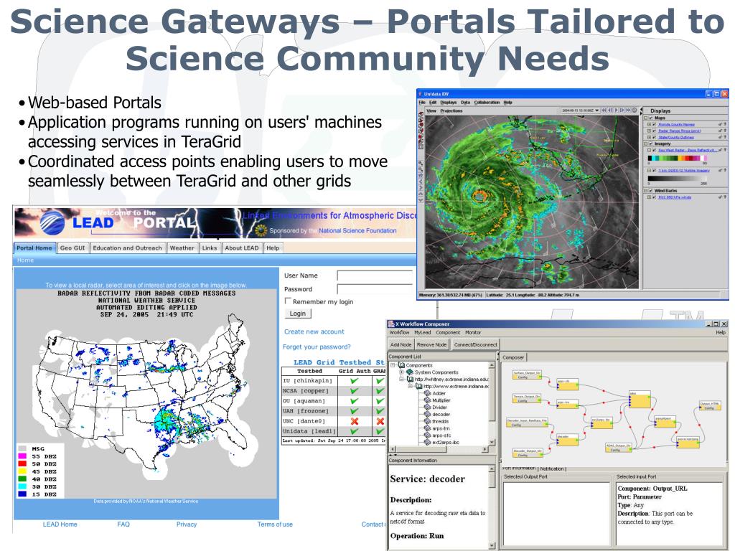This screenshot has width=735, height=551.
Task: Click the ext2arps-ibc component icon in list
Action: [x=428, y=442]
